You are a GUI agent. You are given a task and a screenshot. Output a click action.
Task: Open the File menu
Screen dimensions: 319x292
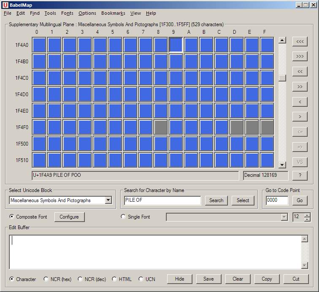click(x=8, y=13)
